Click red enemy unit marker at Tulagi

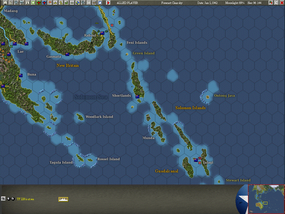coord(200,163)
